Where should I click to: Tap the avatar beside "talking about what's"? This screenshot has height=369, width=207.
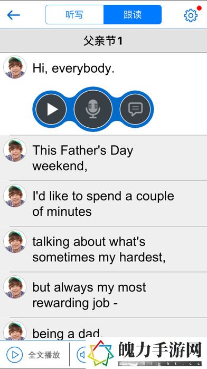click(15, 241)
